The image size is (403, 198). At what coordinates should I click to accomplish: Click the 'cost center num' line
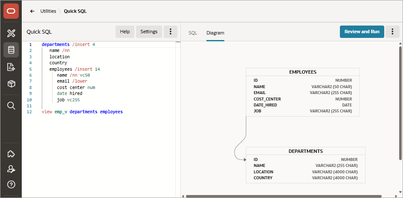tap(76, 87)
